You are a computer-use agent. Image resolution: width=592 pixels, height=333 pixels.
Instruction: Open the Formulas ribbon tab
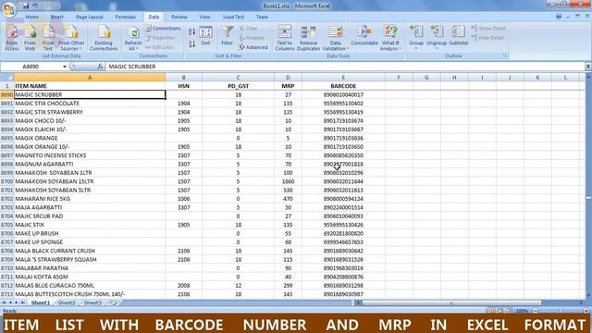(x=126, y=17)
